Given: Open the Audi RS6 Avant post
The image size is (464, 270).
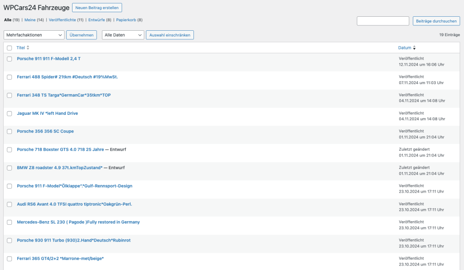Looking at the screenshot, I should tap(74, 204).
